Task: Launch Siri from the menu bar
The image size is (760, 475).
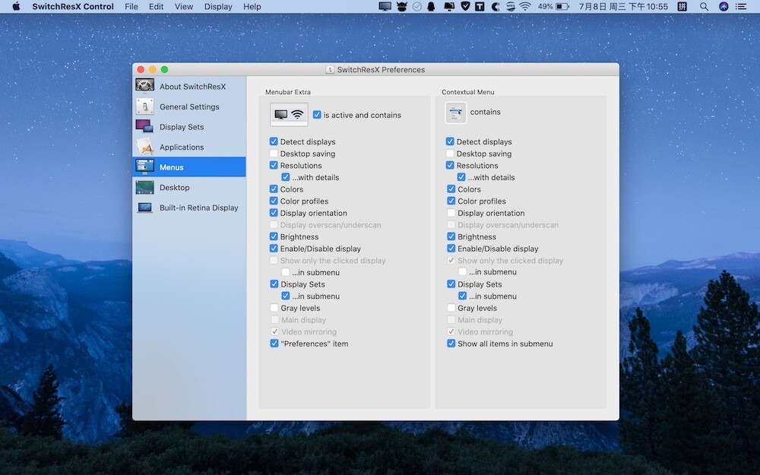Action: (724, 6)
